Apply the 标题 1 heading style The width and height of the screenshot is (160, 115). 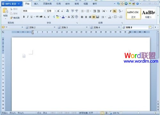[148, 14]
